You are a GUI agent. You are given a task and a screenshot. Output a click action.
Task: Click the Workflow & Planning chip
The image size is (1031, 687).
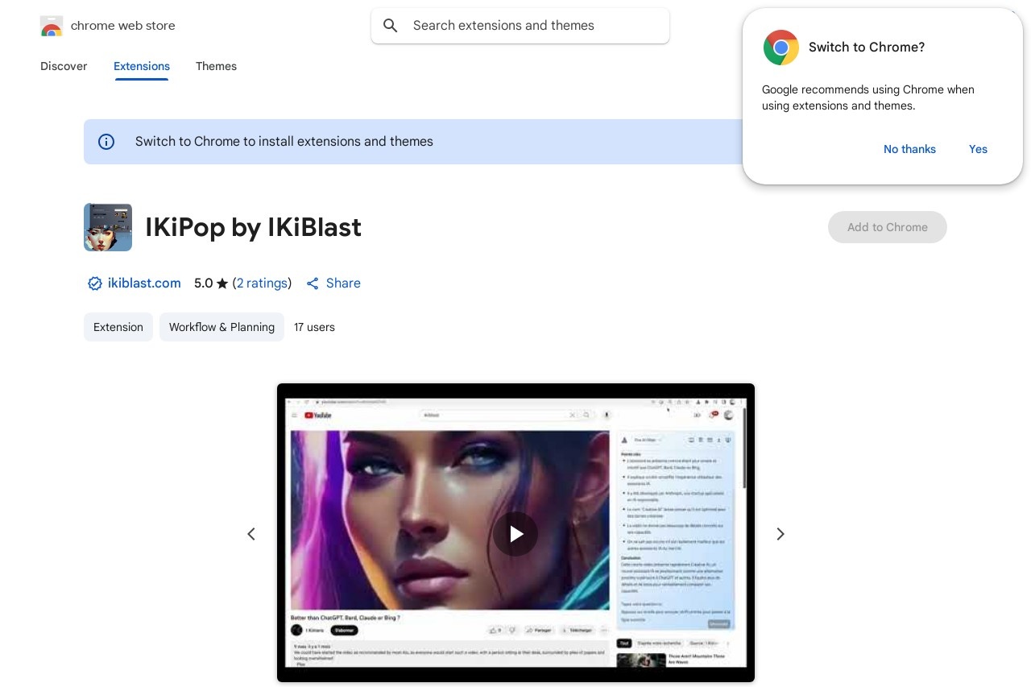coord(222,327)
